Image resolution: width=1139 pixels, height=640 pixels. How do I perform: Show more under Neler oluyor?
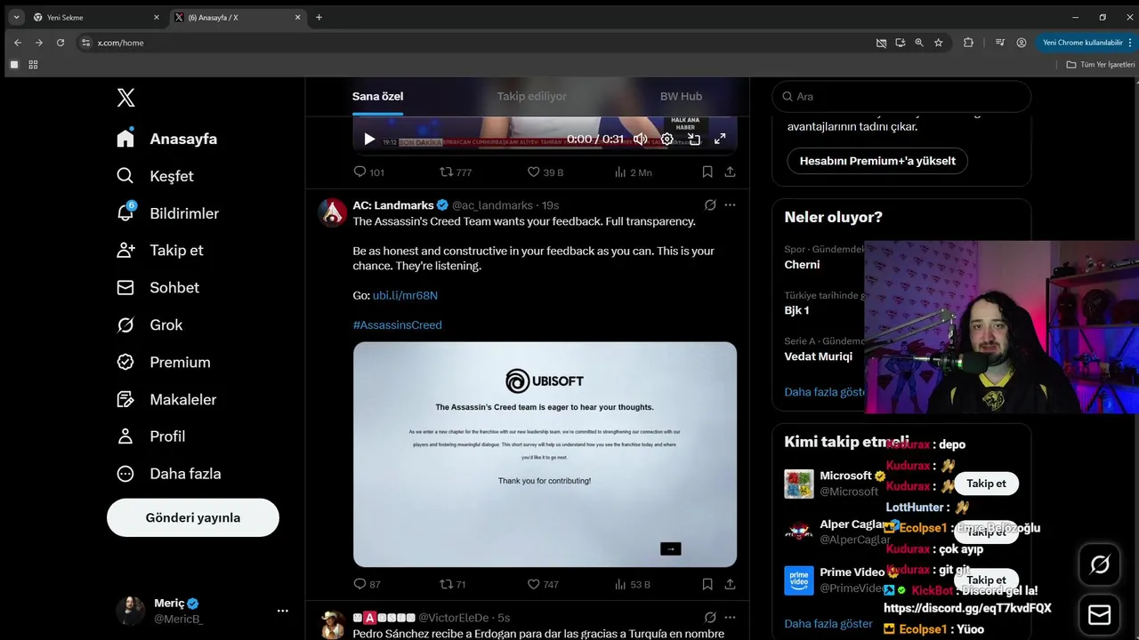(825, 392)
